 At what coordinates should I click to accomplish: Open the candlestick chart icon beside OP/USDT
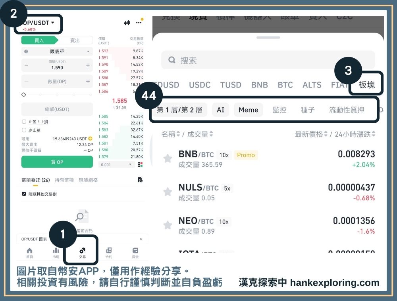coord(127,23)
